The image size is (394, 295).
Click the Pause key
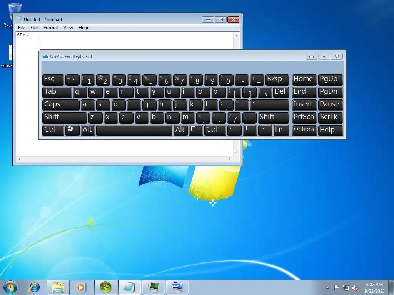pos(331,105)
